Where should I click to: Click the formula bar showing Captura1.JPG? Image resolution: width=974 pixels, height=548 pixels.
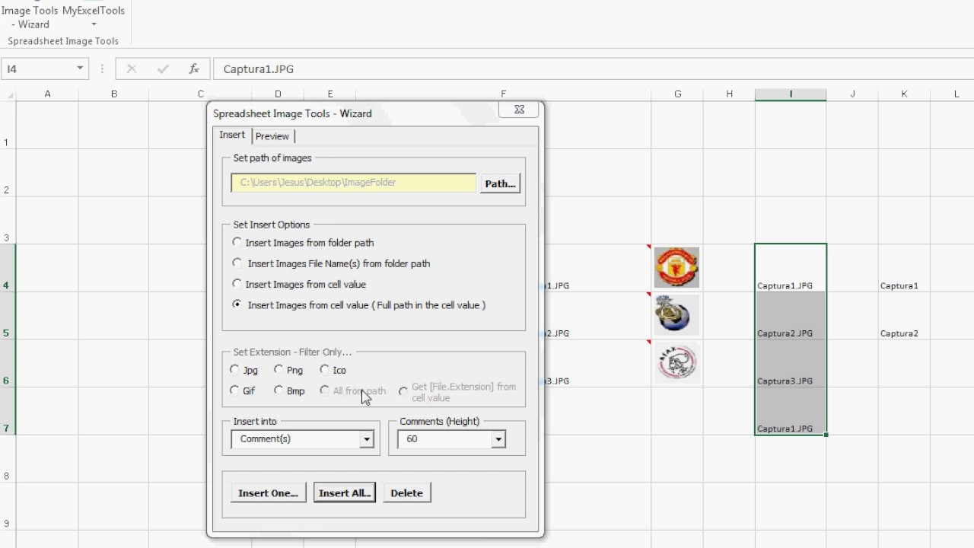[x=594, y=68]
